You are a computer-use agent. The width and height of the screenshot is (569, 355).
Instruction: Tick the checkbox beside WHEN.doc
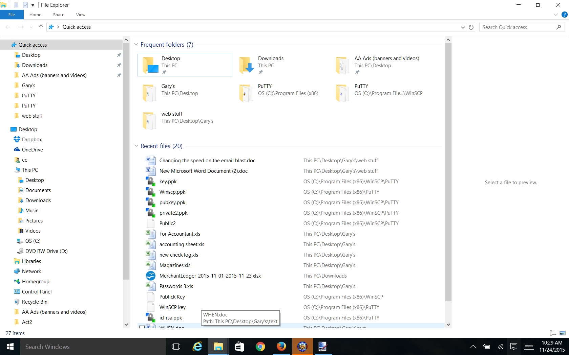point(142,327)
